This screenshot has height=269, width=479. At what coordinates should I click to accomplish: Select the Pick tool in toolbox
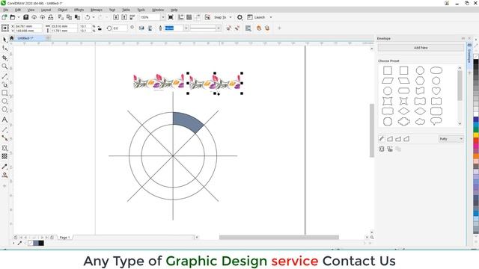click(x=4, y=40)
